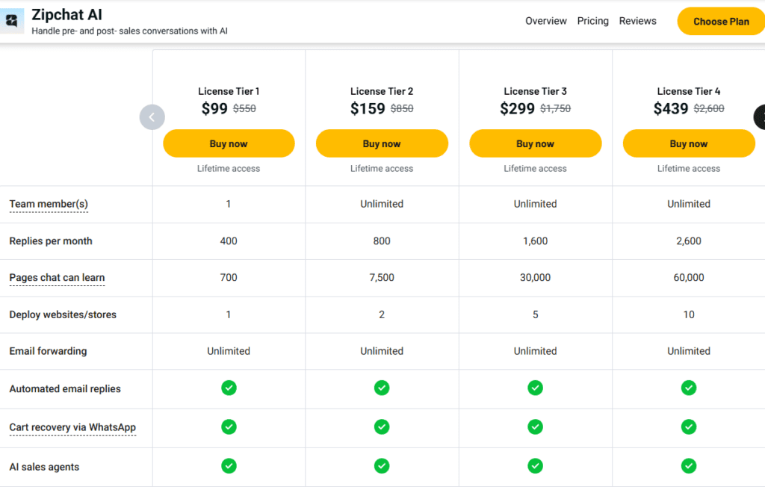Buy License Tier 2 now
The image size is (765, 487).
tap(382, 143)
